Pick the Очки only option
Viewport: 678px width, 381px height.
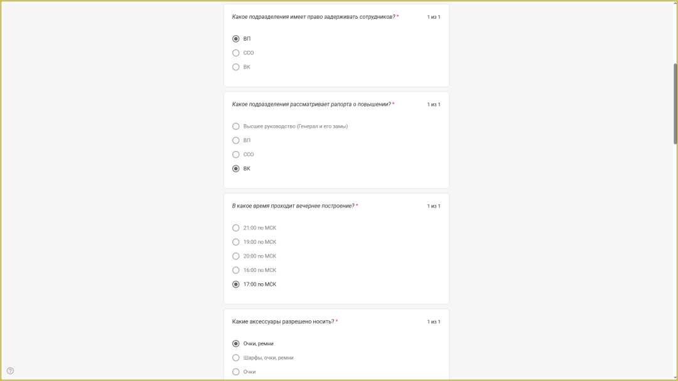click(x=236, y=372)
